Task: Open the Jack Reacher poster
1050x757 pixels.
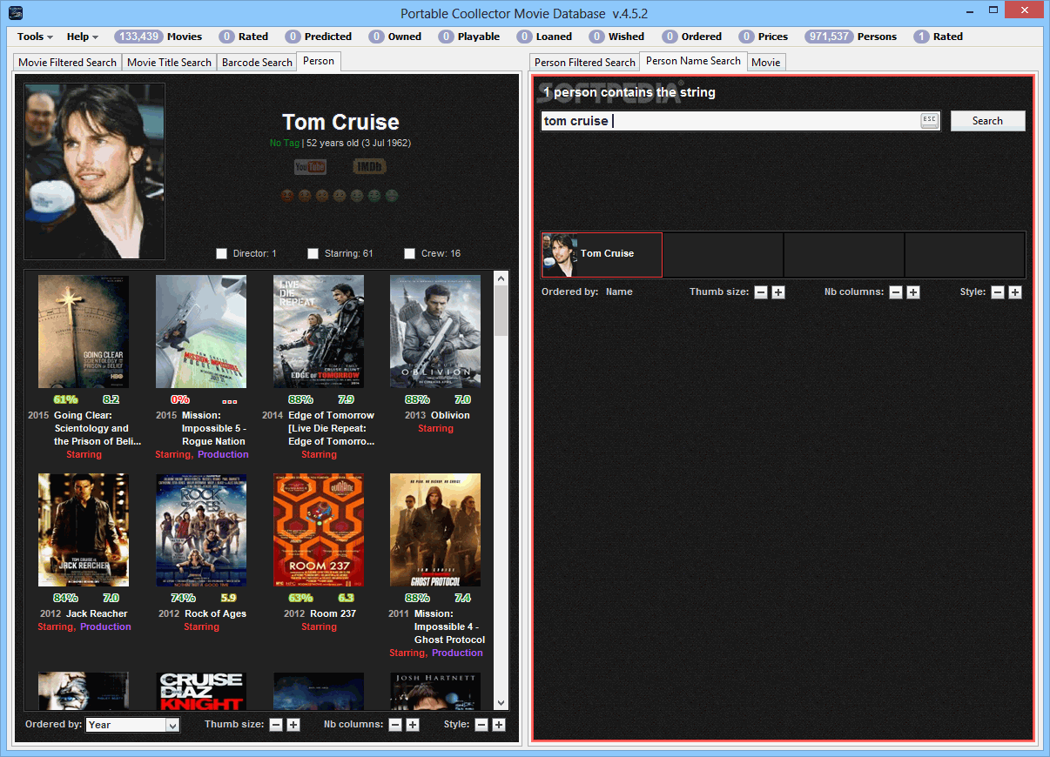Action: coord(84,530)
